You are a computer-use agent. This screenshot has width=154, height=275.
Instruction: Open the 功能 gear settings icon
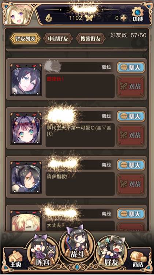point(138,15)
